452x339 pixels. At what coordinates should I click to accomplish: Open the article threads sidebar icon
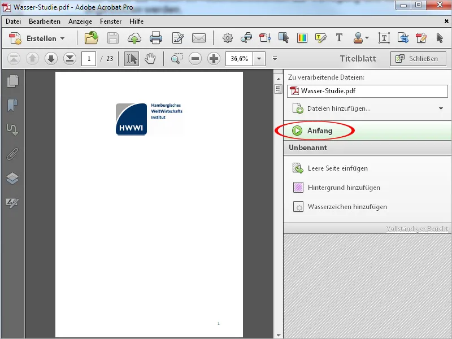point(12,130)
